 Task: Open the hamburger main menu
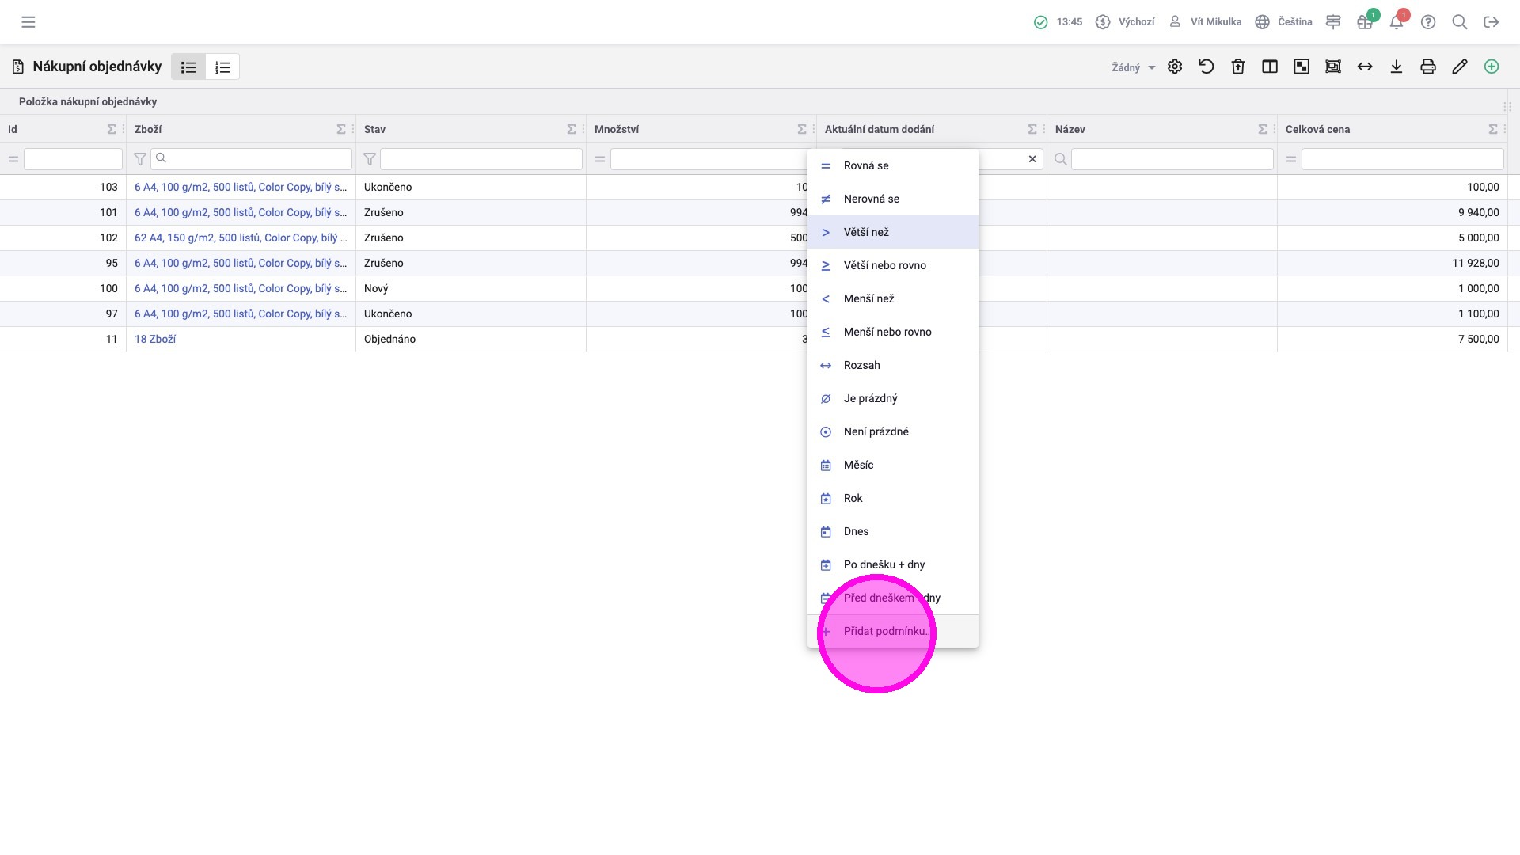tap(28, 22)
